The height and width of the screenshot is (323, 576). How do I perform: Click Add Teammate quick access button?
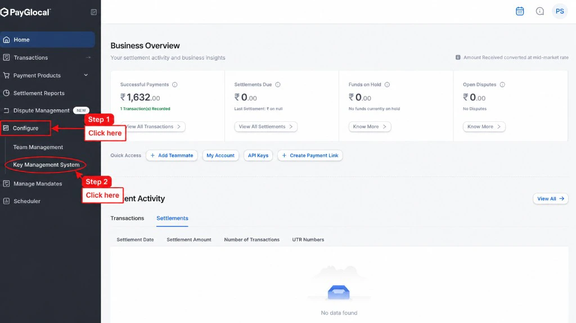click(x=172, y=156)
